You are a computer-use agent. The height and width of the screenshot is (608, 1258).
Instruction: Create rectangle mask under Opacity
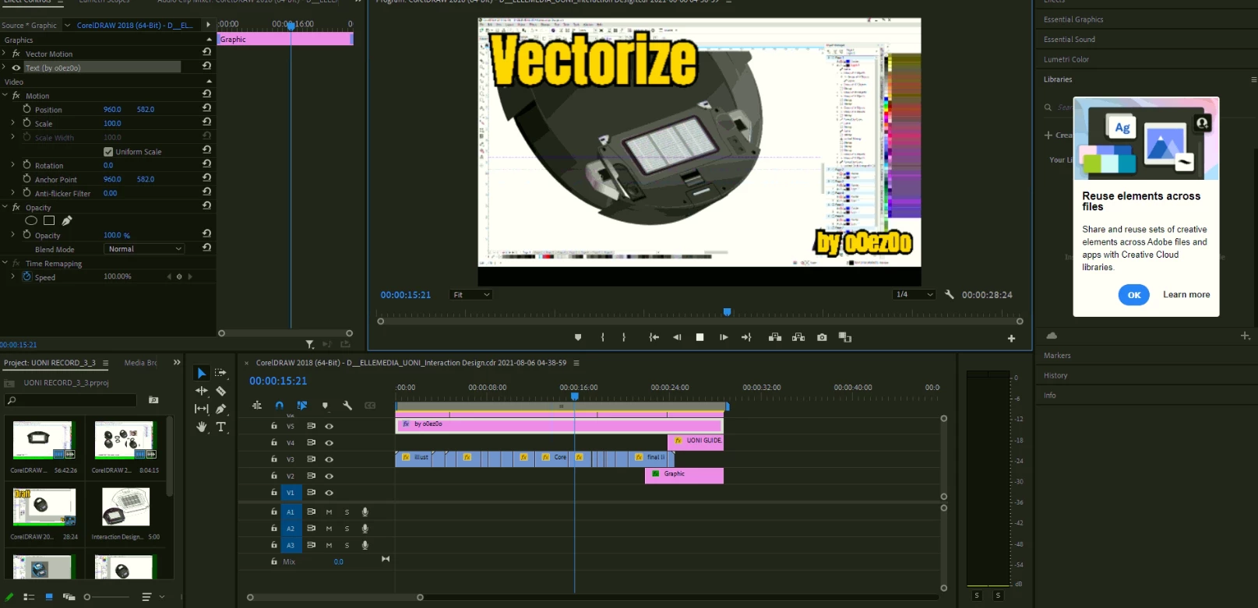49,221
